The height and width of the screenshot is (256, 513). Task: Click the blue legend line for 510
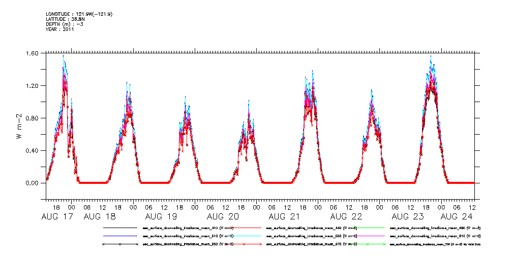click(x=120, y=236)
